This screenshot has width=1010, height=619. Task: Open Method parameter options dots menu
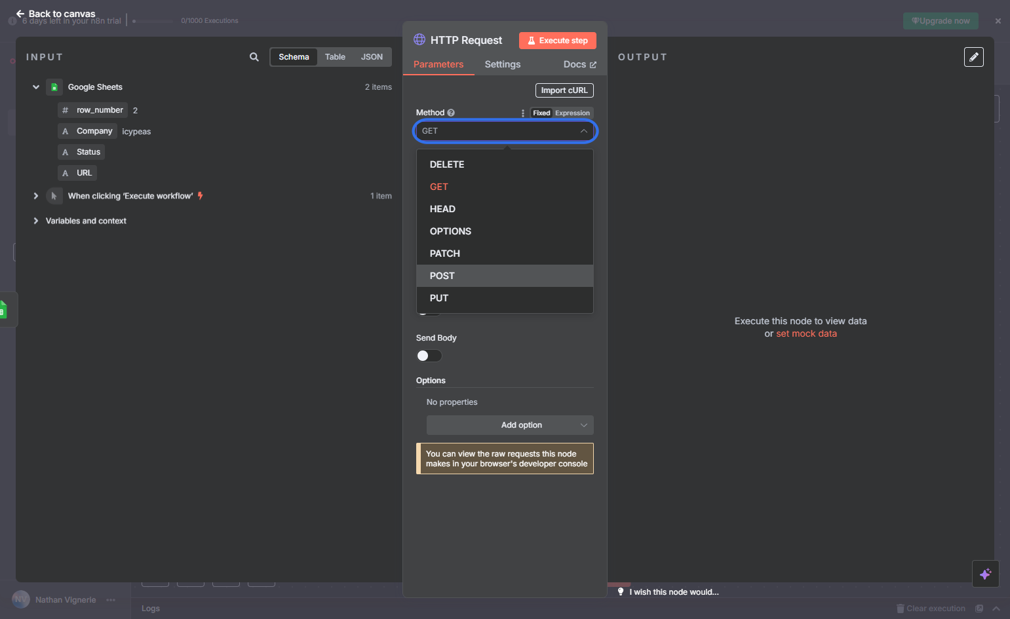click(522, 113)
